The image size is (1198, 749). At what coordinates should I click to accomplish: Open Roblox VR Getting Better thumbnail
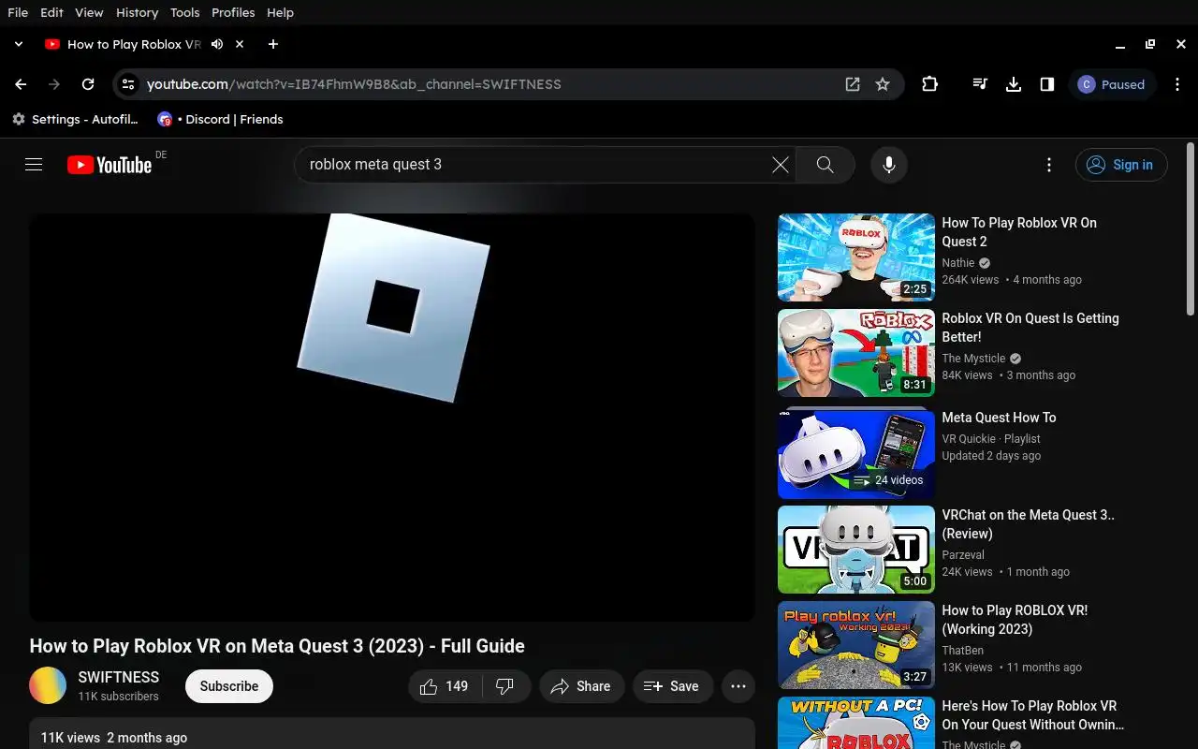(x=856, y=353)
